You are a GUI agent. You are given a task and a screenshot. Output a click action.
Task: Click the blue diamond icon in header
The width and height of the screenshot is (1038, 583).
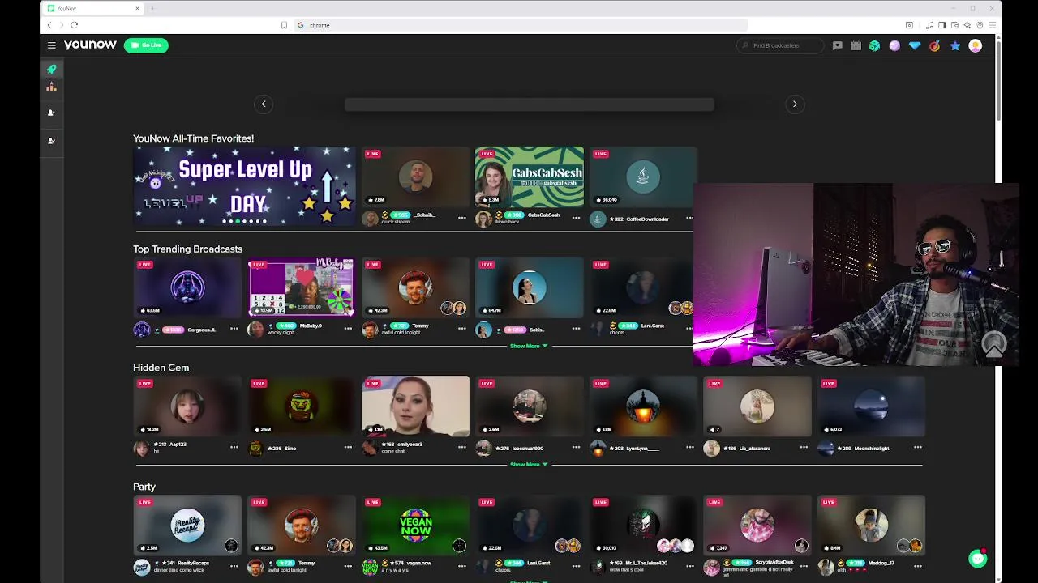pos(915,46)
